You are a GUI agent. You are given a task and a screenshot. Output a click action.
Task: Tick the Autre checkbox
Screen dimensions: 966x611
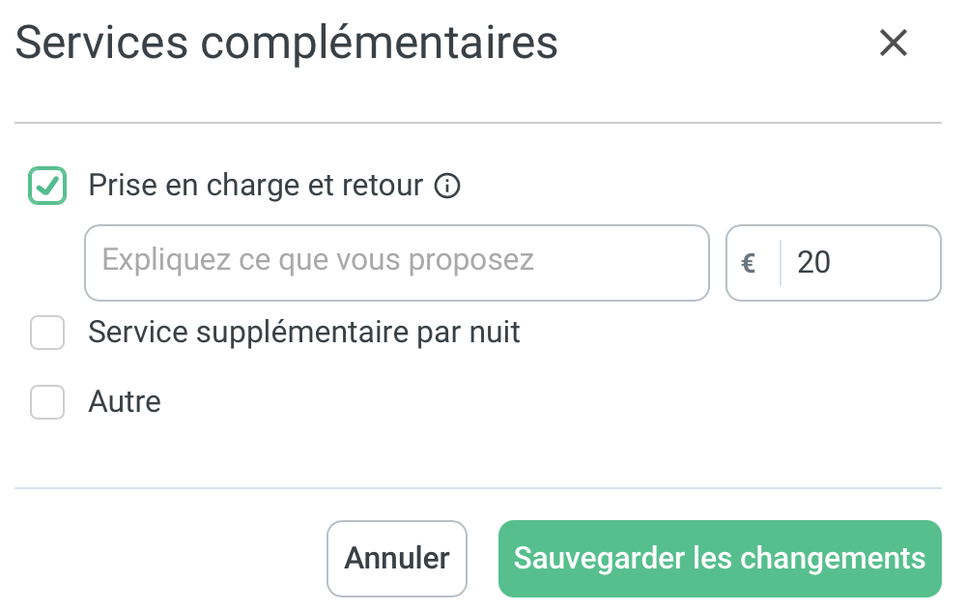tap(47, 402)
